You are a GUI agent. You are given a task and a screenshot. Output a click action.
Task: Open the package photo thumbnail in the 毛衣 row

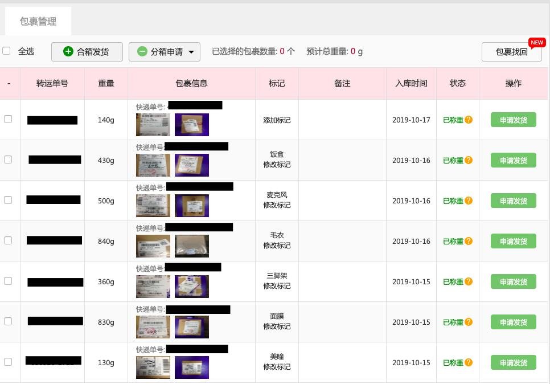192,247
